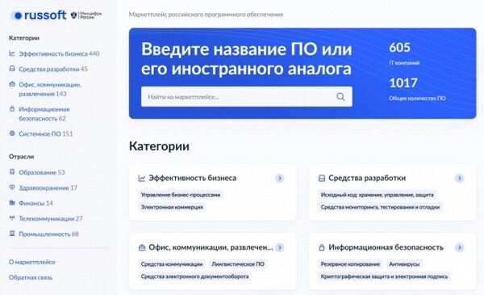Click sidebar Системное ПО gear icon
484x295 pixels.
point(12,133)
